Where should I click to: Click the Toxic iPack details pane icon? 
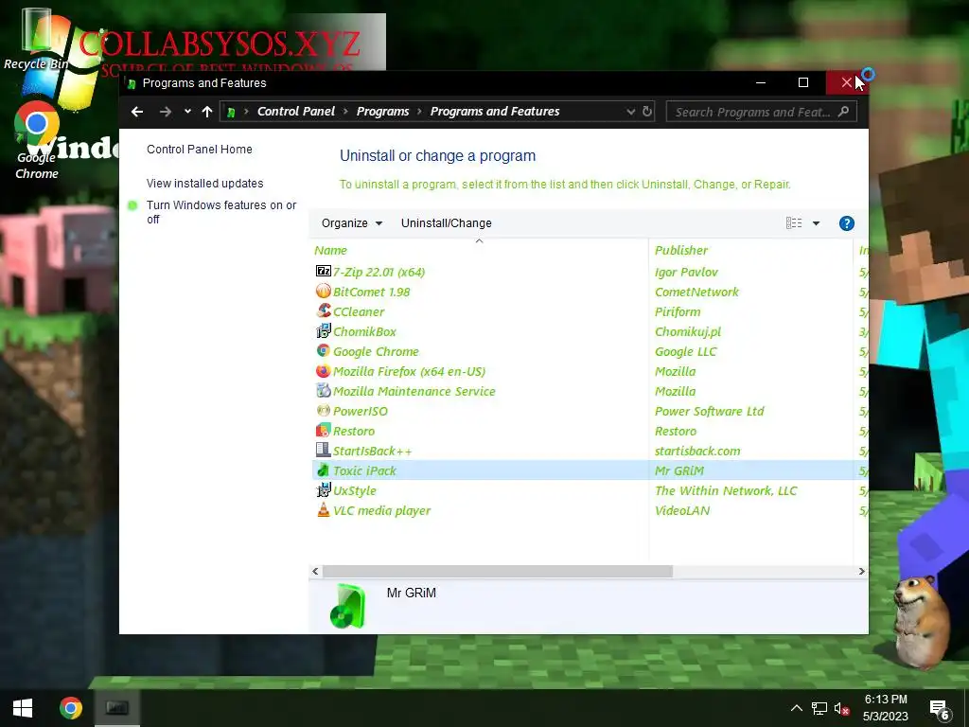[x=348, y=607]
